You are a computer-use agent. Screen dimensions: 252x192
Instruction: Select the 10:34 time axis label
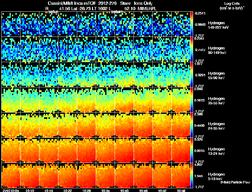coord(106,191)
